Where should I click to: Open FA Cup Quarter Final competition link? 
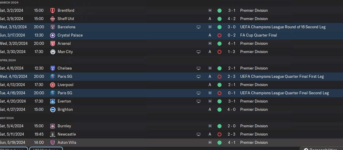pos(259,35)
